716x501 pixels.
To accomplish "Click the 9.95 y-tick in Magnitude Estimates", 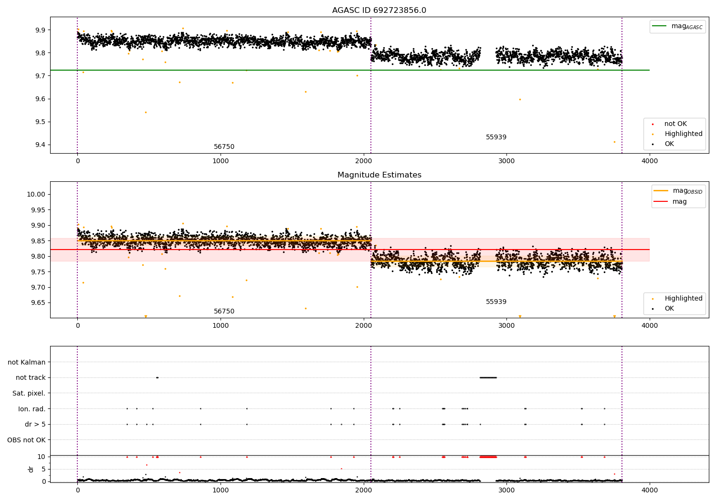I will pyautogui.click(x=38, y=210).
